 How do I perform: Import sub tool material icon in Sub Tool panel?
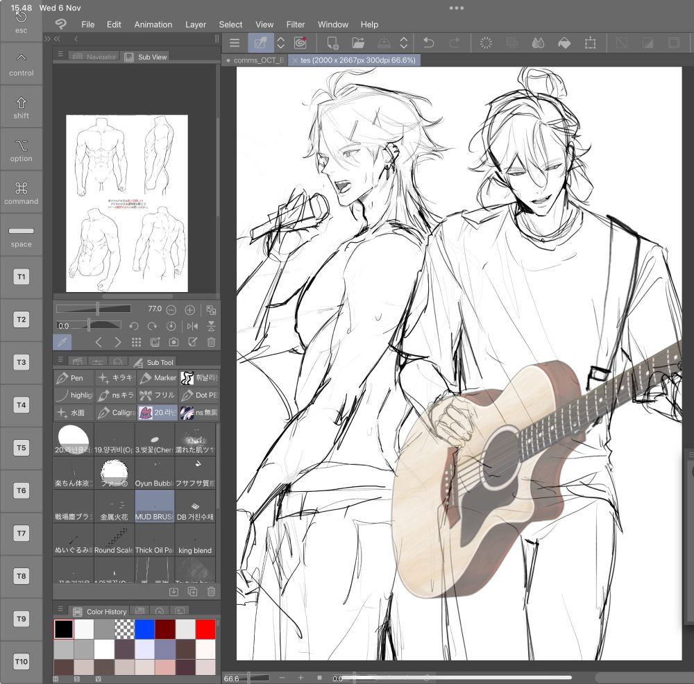pos(174,592)
